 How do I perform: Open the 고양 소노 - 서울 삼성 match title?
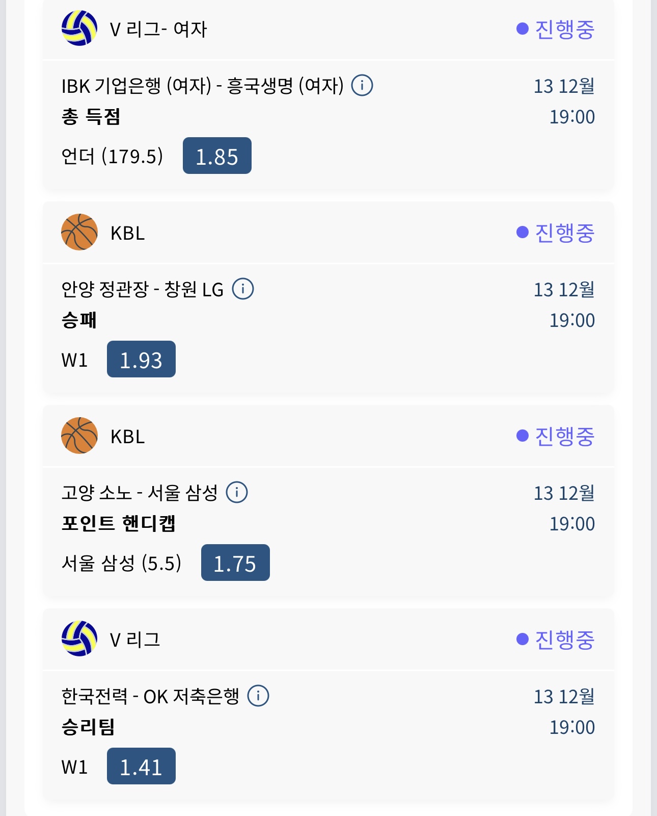(x=139, y=493)
